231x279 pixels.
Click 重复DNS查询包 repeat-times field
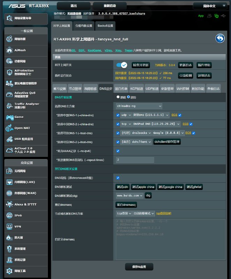coord(135,160)
